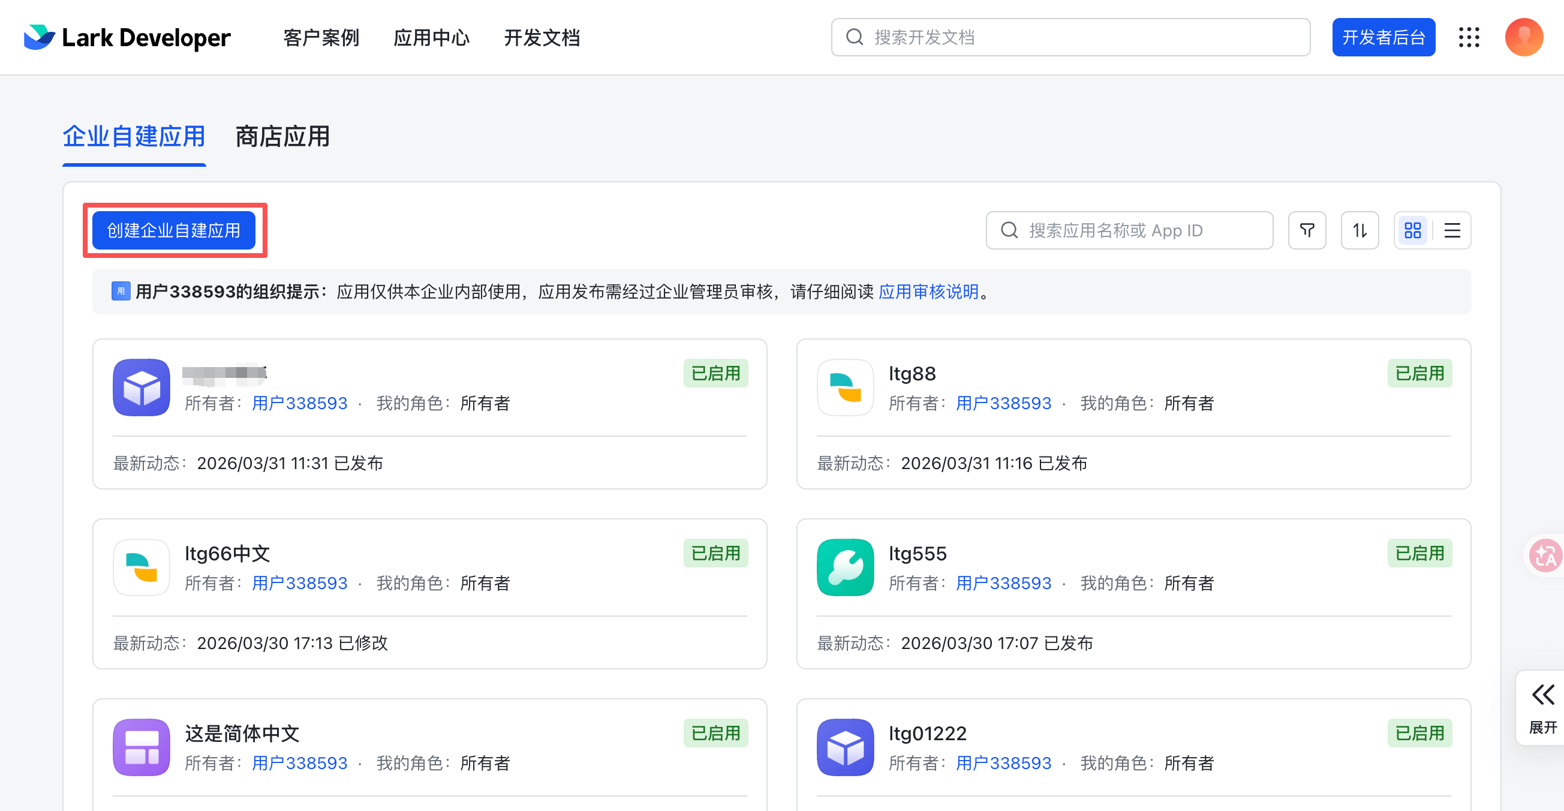
Task: Select the 企业自建应用 tab
Action: coord(134,137)
